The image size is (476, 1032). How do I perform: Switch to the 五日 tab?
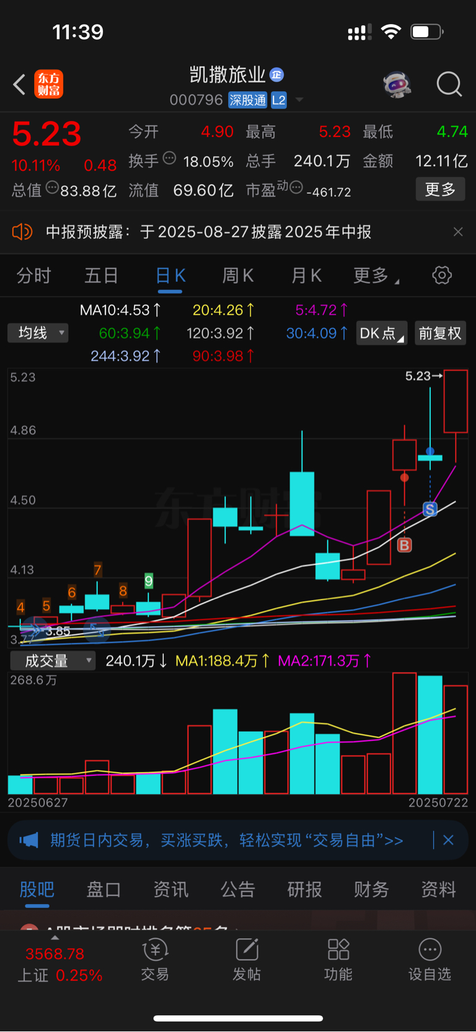101,276
